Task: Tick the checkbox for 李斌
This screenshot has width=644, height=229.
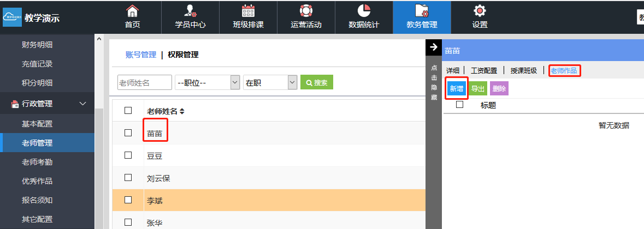Action: coord(128,200)
